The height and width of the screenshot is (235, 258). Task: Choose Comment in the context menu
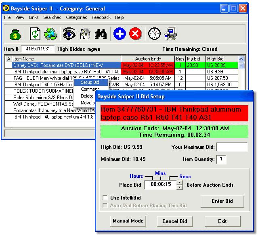90,89
